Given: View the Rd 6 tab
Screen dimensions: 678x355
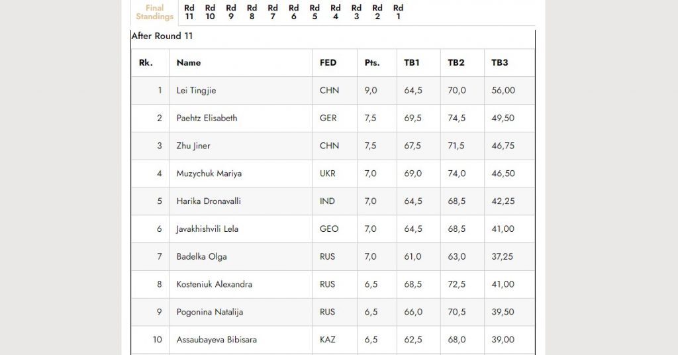Looking at the screenshot, I should [293, 13].
